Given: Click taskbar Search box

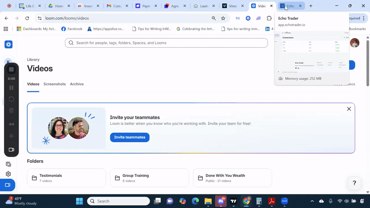Looking at the screenshot, I should [119, 201].
